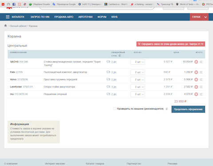Go to Личный кабинет breadcrumb
Viewport: 213px width, 166px height.
pos(18,26)
